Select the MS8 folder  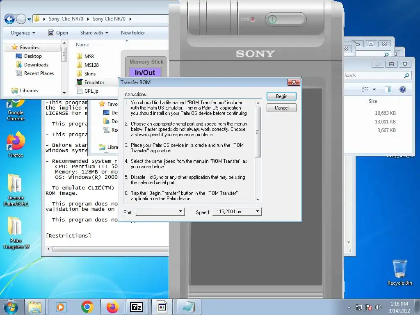[x=89, y=57]
